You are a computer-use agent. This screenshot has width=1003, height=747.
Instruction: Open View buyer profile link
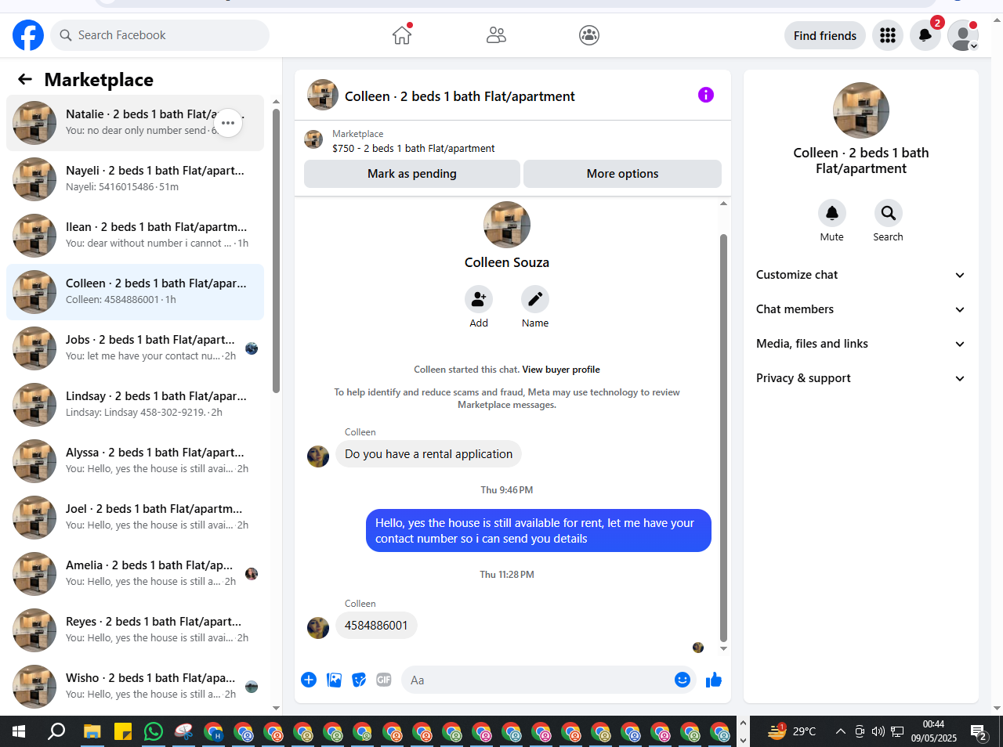(x=561, y=370)
